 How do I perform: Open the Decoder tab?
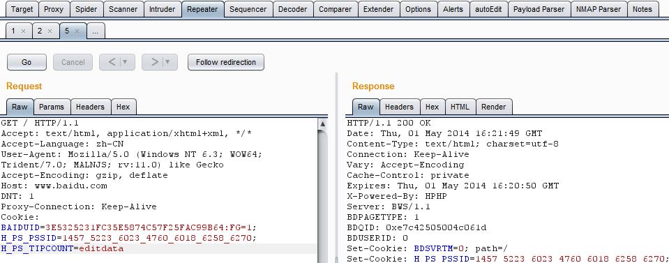(x=292, y=9)
